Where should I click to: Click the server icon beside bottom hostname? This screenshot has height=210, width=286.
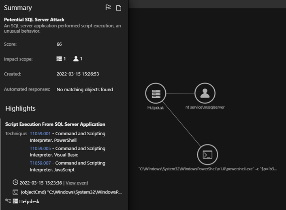click(15, 201)
